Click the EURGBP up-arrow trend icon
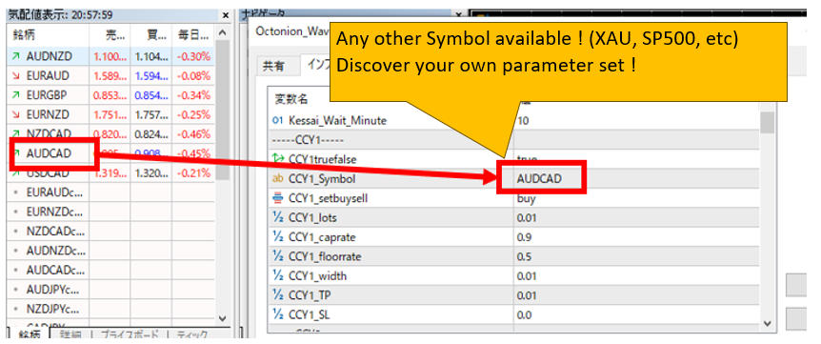The height and width of the screenshot is (344, 821). pyautogui.click(x=16, y=94)
